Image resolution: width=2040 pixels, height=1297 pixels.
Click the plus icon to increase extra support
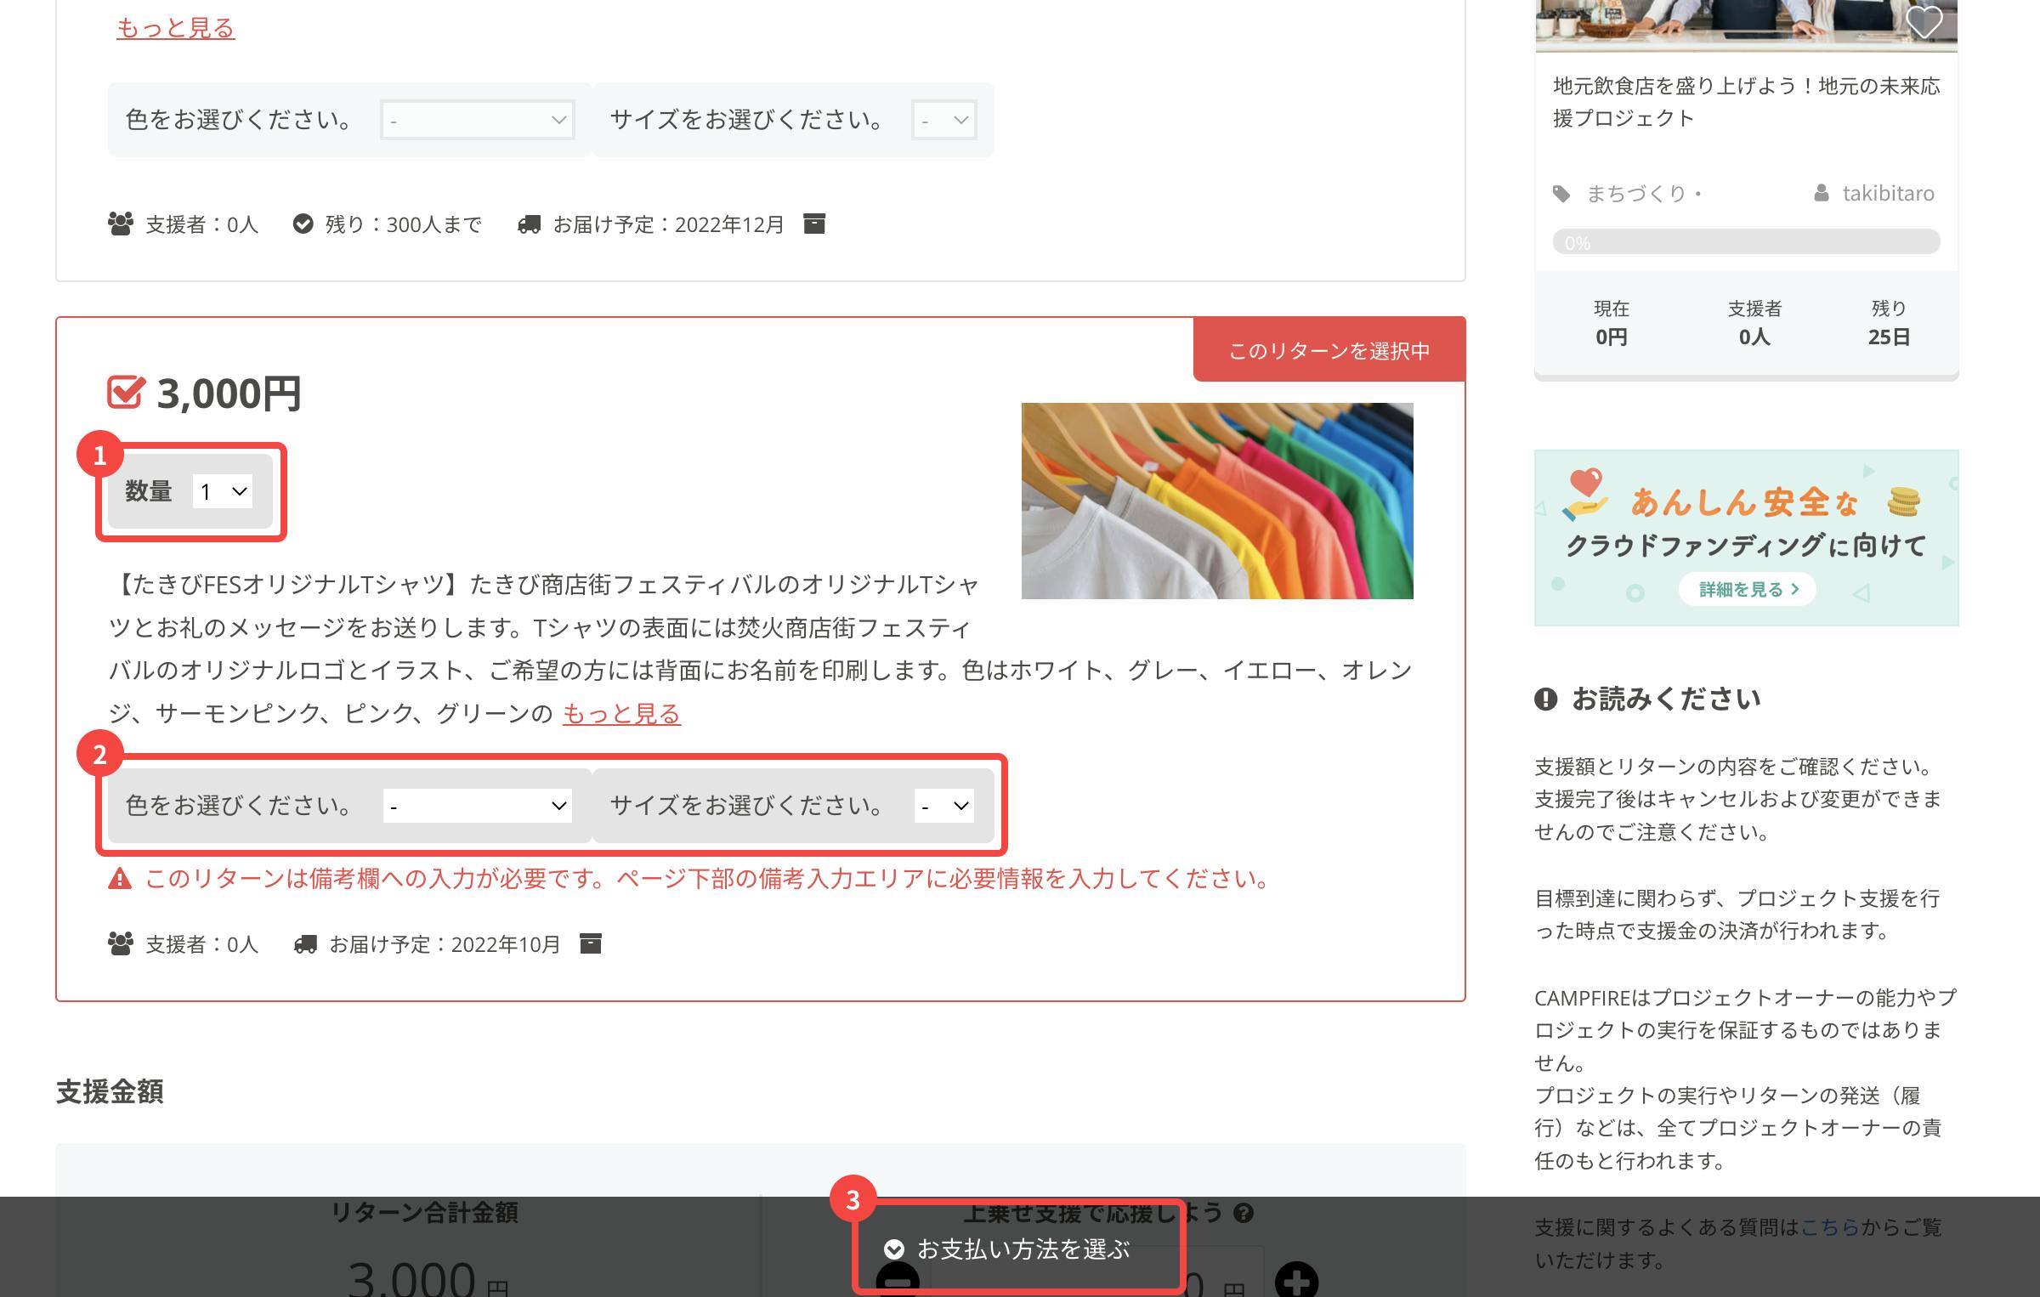pos(1296,1281)
